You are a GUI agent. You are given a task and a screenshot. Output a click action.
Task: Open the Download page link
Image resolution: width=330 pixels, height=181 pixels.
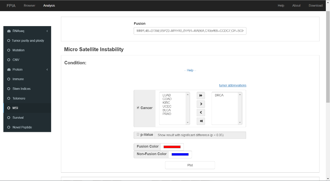click(315, 6)
